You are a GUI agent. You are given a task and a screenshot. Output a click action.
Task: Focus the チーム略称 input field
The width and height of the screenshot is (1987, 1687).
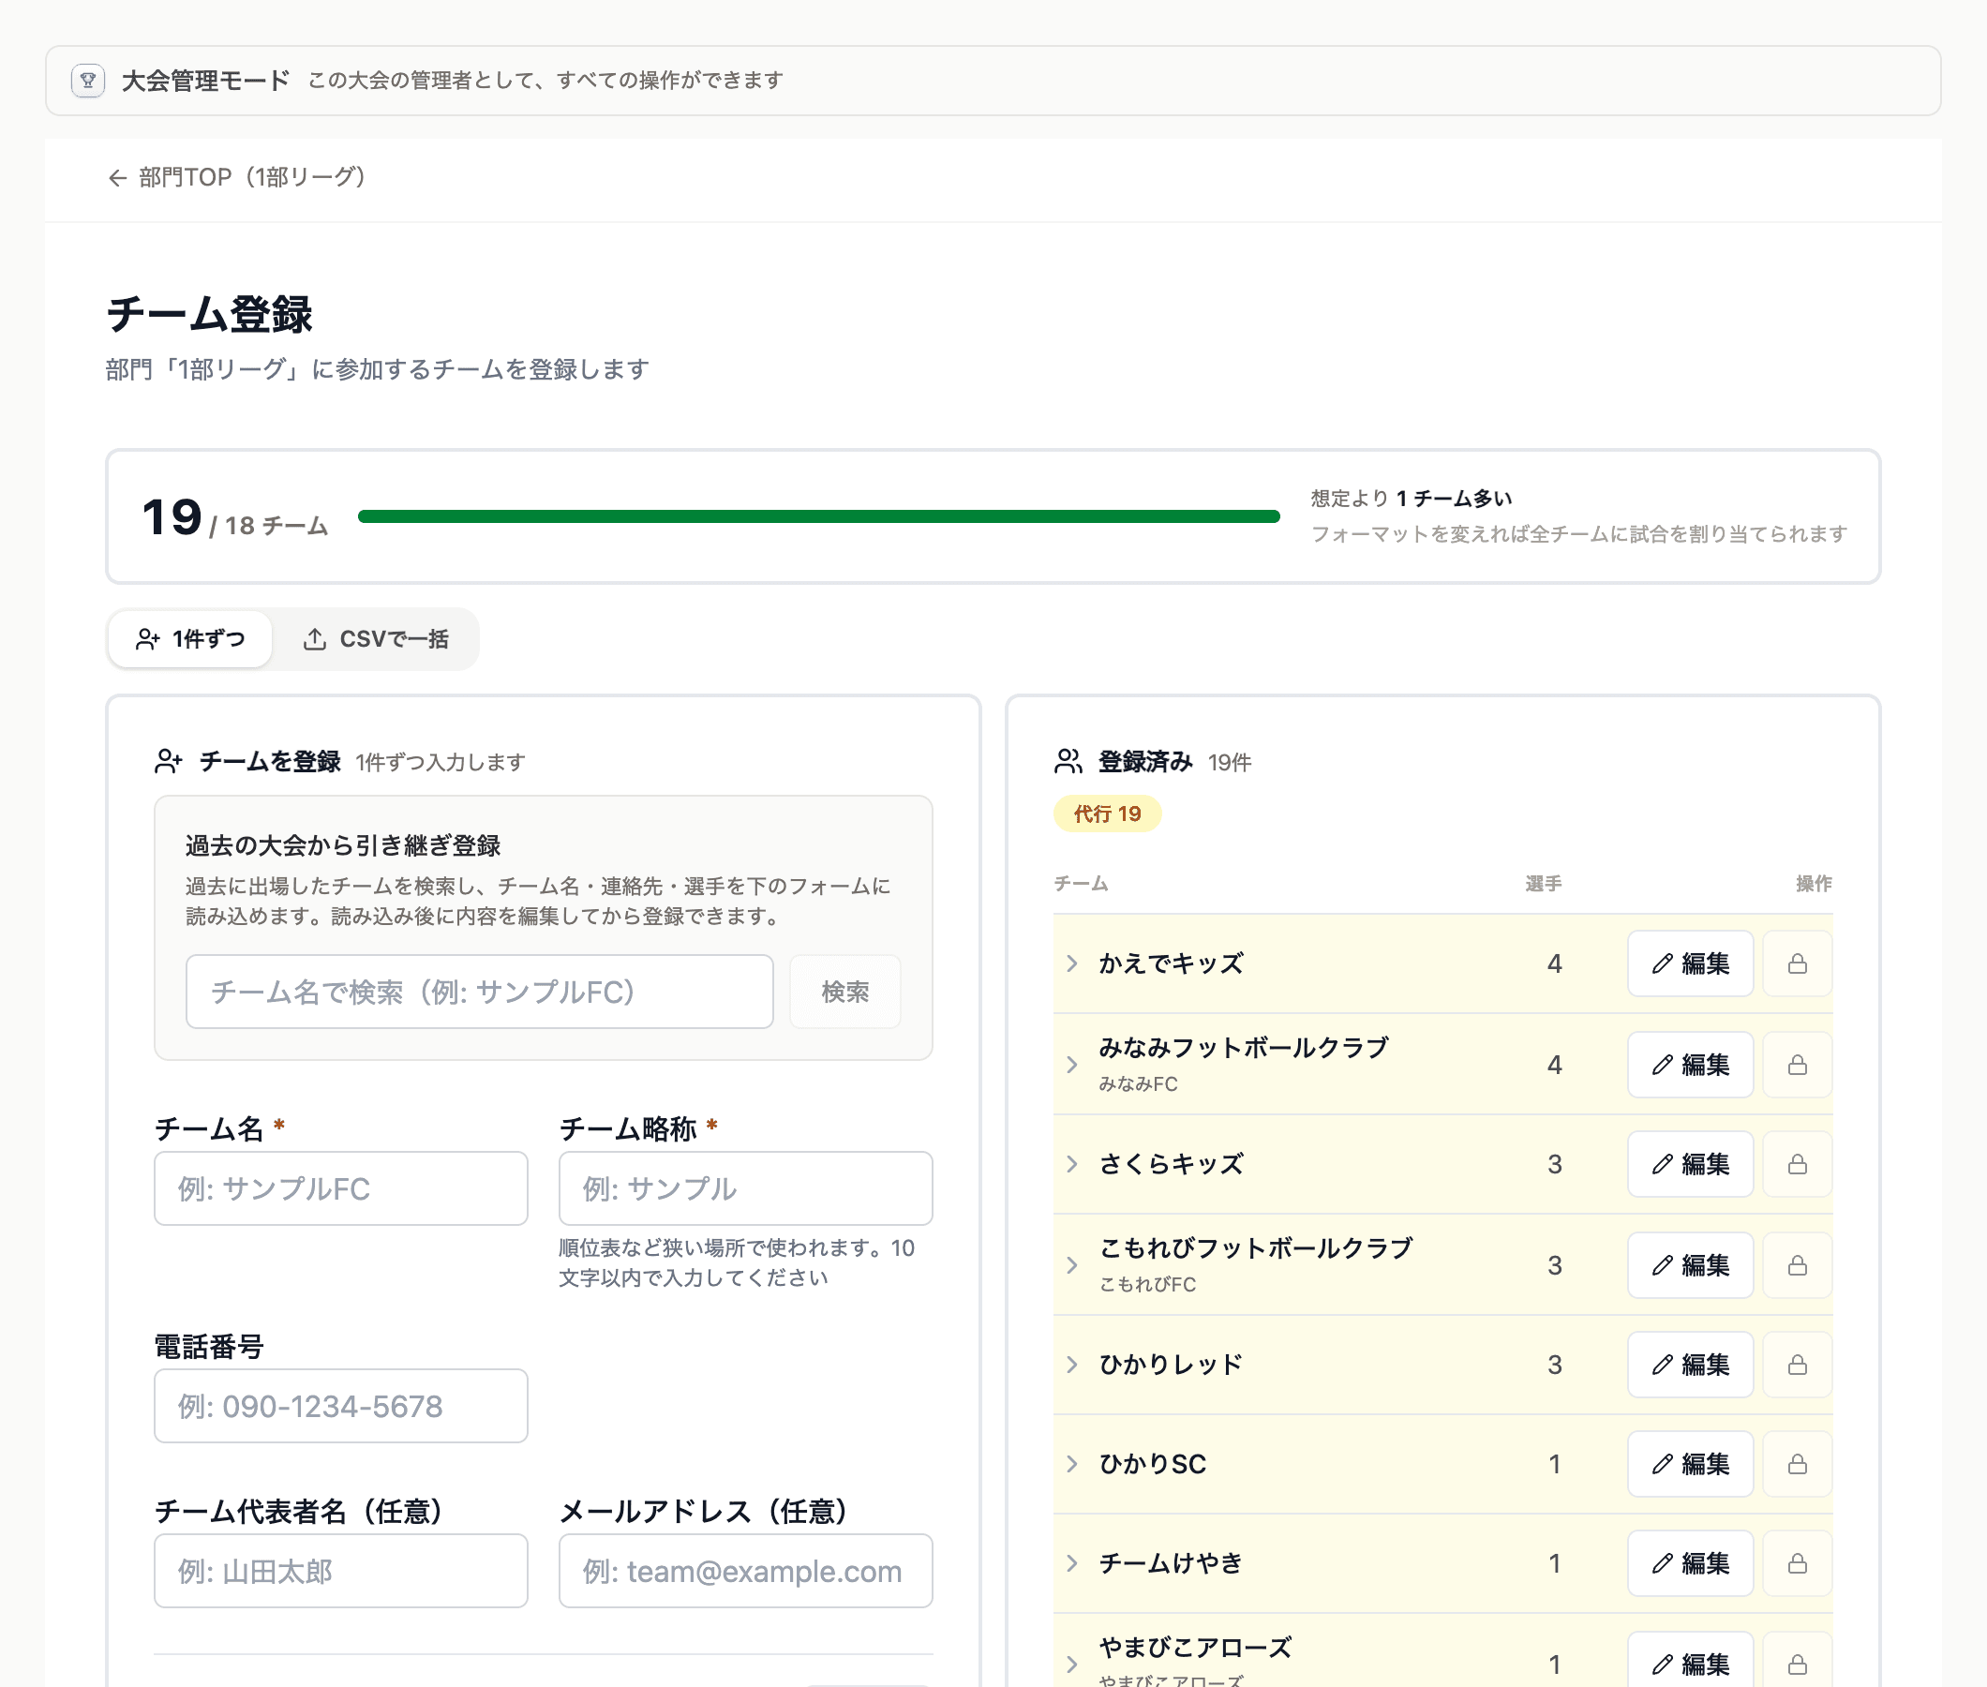point(745,1188)
